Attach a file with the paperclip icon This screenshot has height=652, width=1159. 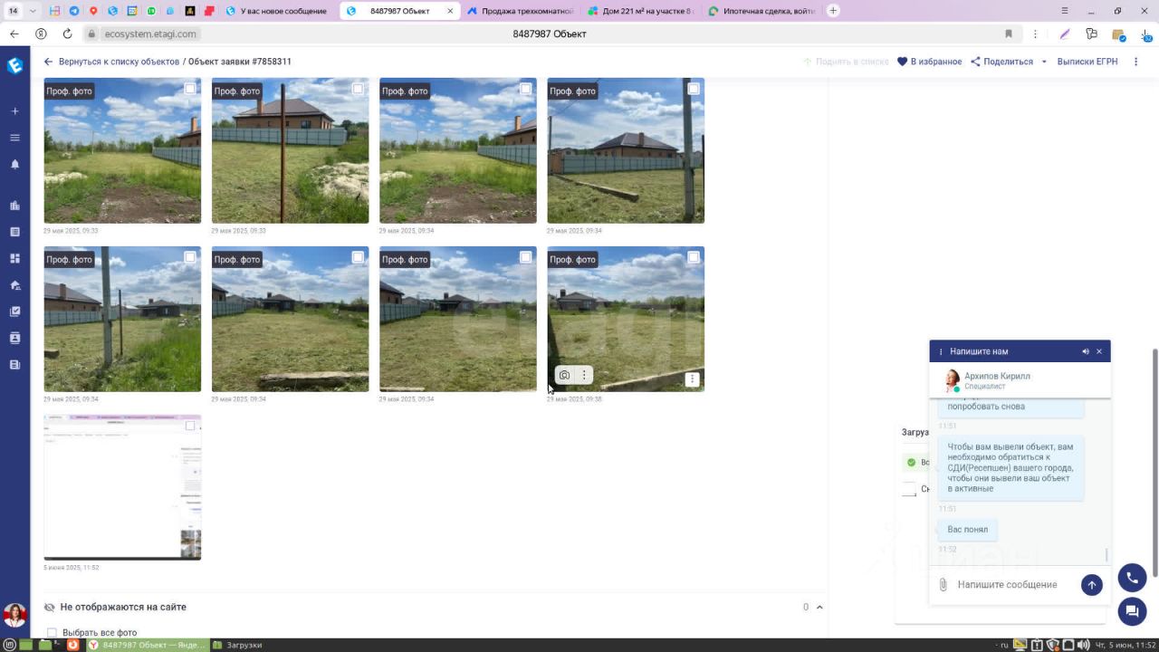click(943, 585)
